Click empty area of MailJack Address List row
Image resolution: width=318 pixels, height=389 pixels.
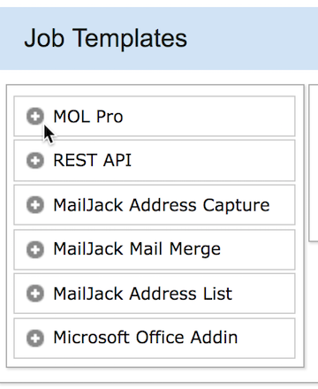click(263, 294)
